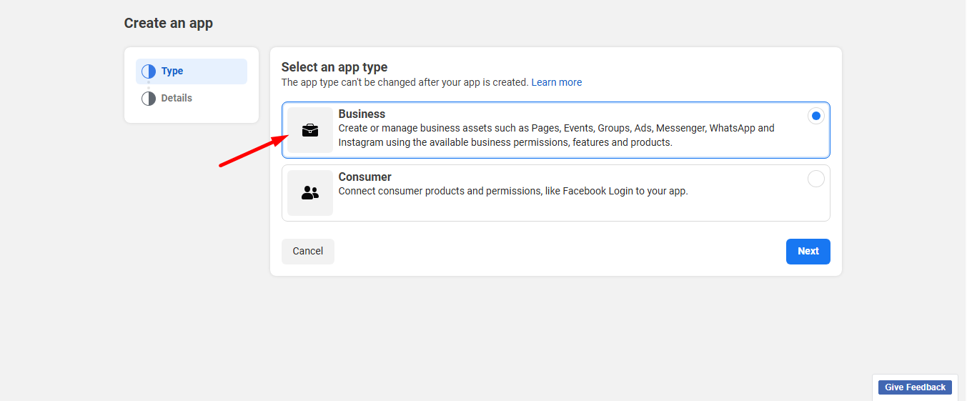This screenshot has width=967, height=401.
Task: Click the Consumer Facebook Login description text
Action: coord(512,192)
